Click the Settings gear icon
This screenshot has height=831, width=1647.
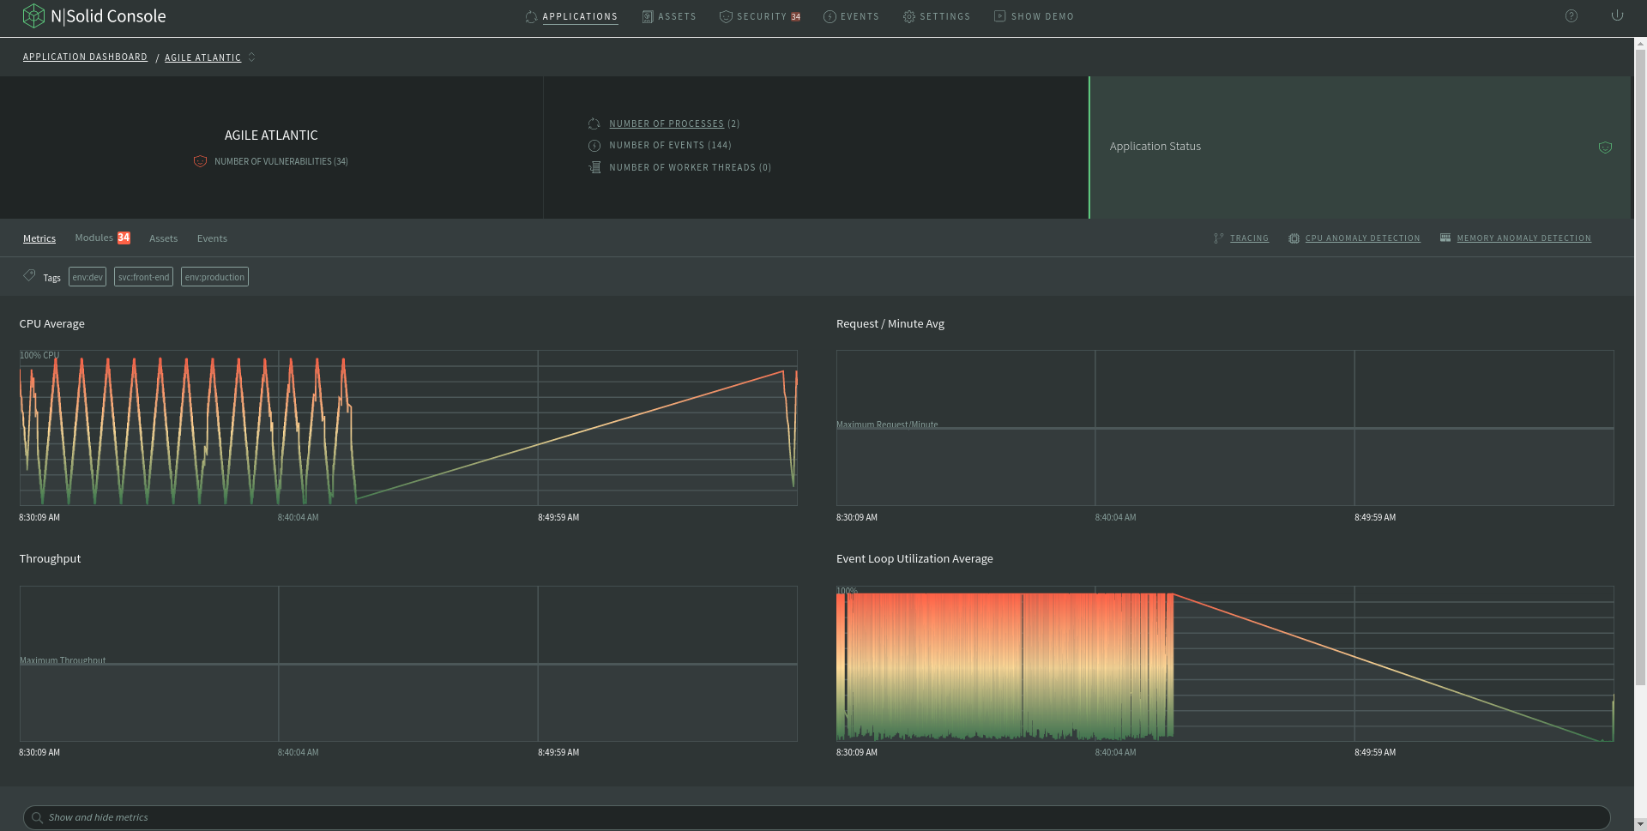pyautogui.click(x=909, y=17)
